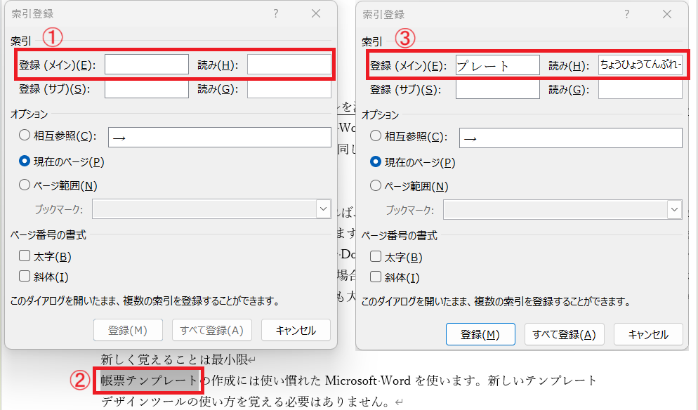This screenshot has width=698, height=410.
Task: Click the help "?" icon in dialog ③
Action: click(x=626, y=15)
